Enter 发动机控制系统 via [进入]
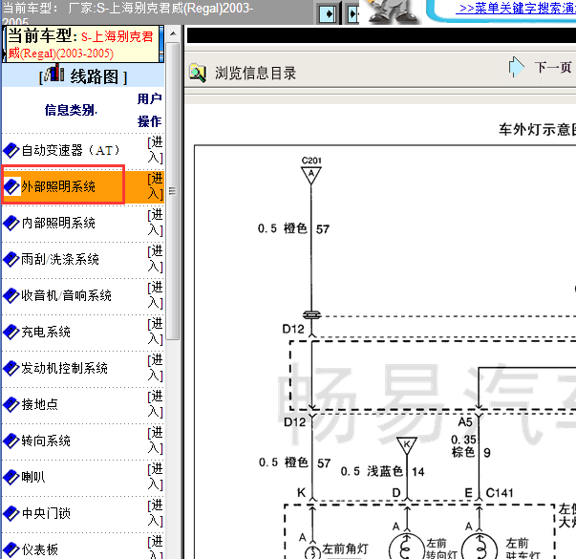The width and height of the screenshot is (576, 559). pyautogui.click(x=155, y=368)
